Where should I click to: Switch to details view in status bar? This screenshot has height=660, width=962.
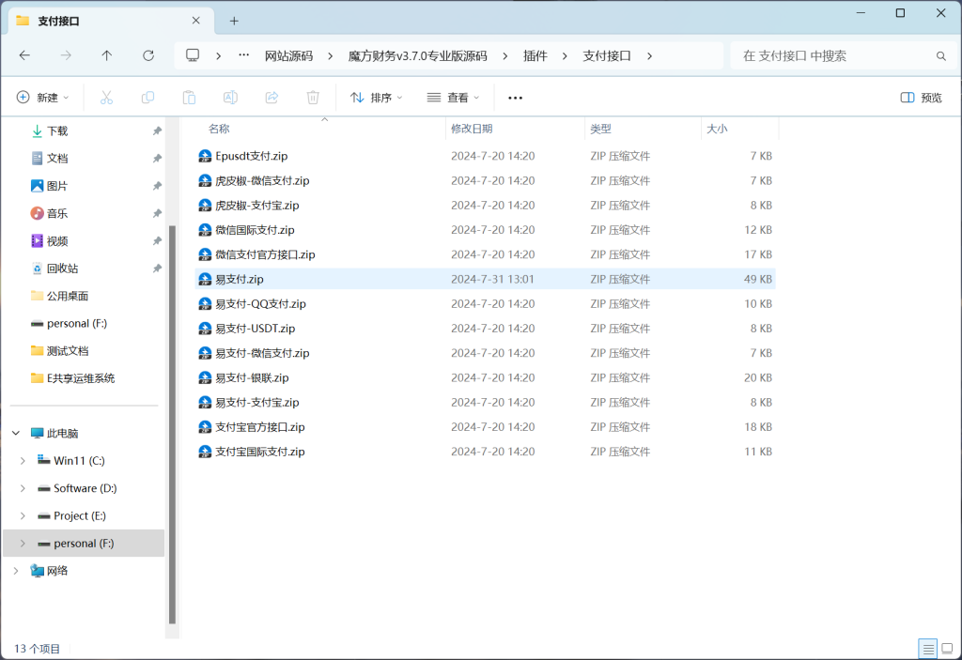coord(927,648)
